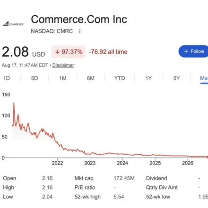Viewport: 208px width, 208px height.
Task: Open the three-dot menu beside NASDAQ: CMRC
Action: click(80, 31)
